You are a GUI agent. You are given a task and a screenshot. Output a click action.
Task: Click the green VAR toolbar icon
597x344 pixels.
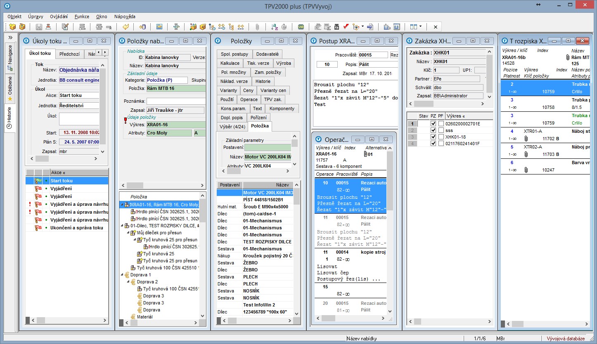tap(301, 27)
